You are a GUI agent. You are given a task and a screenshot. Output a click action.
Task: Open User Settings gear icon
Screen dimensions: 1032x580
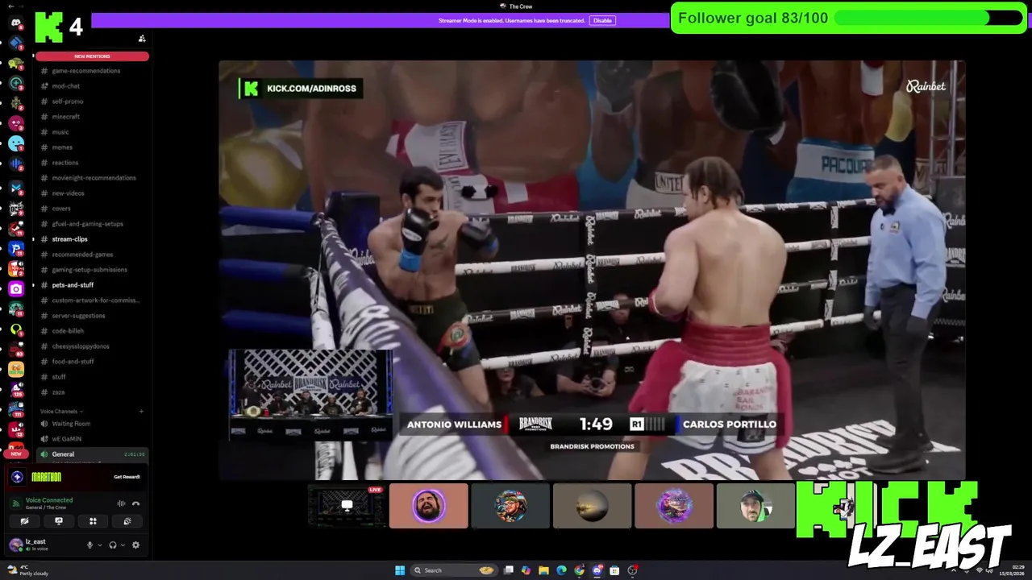(135, 545)
